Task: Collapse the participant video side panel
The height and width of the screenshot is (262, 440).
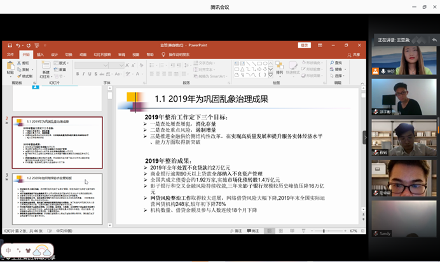Action: 365,137
